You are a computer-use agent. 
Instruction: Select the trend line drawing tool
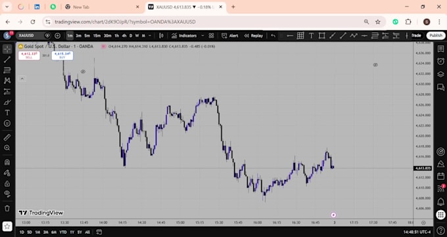[x=7, y=60]
